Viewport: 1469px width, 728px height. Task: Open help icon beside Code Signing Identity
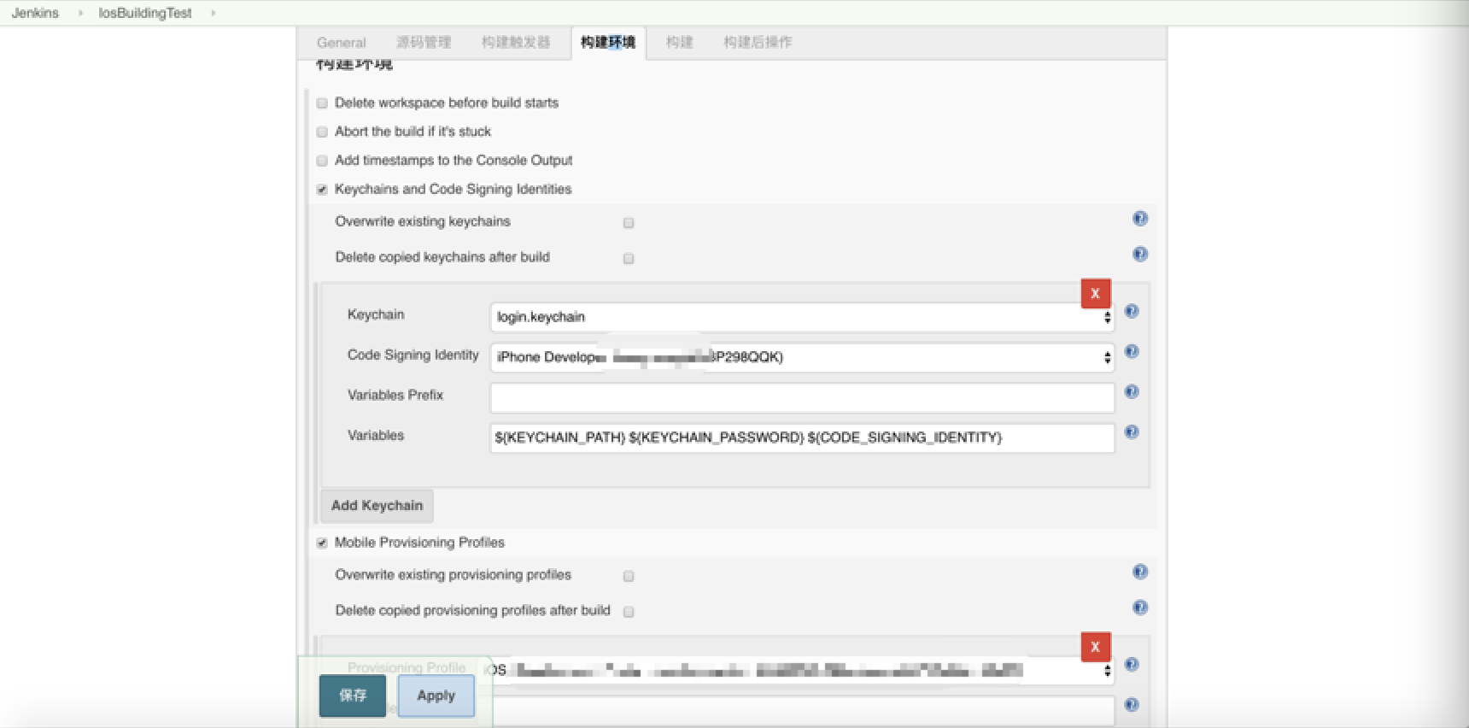tap(1131, 352)
